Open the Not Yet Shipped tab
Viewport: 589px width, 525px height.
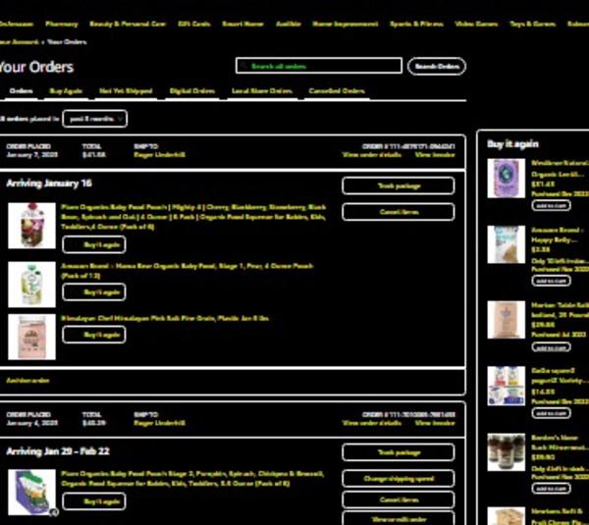pyautogui.click(x=126, y=91)
